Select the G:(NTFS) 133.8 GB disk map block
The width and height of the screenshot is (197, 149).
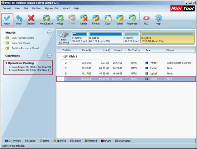pyautogui.click(x=168, y=37)
